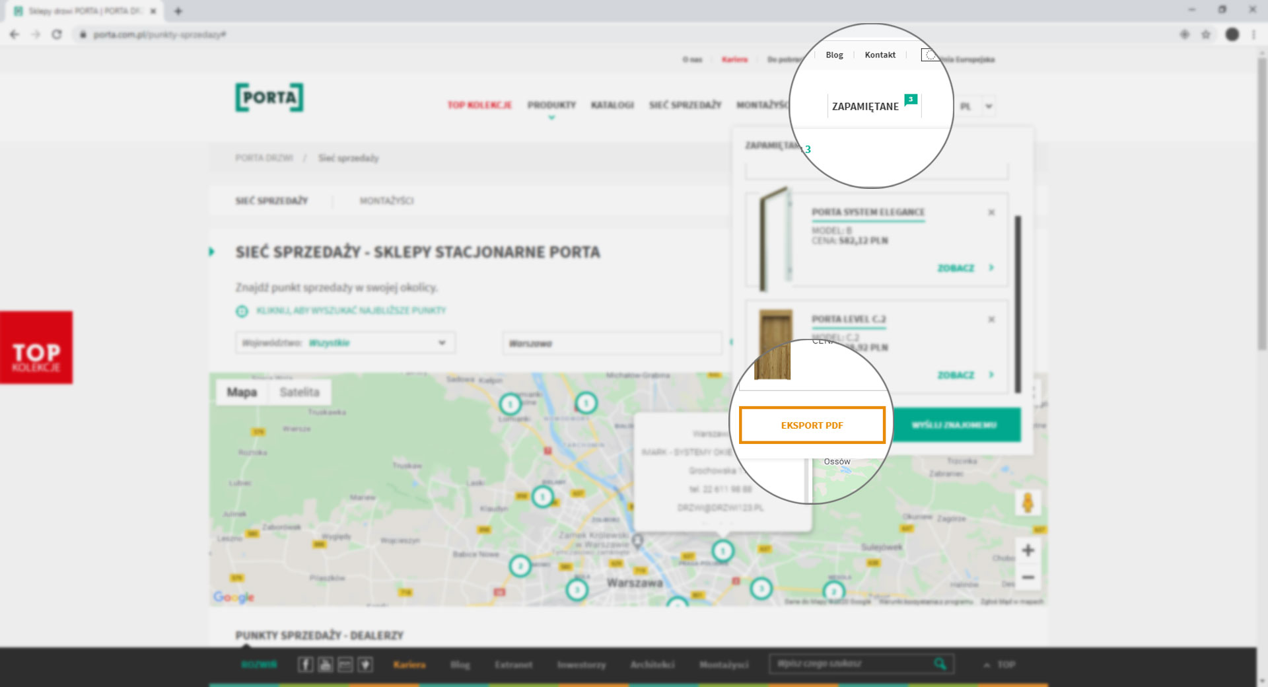The height and width of the screenshot is (687, 1268).
Task: Select the SIEĆ SPRZEDAŻY sub-tab
Action: tap(271, 201)
